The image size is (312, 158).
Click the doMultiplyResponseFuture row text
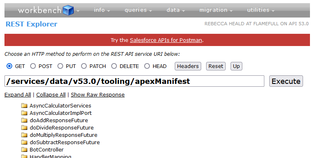tap(64, 135)
